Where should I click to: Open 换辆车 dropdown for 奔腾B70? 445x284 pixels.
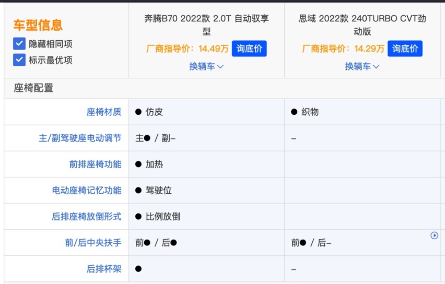tap(206, 66)
